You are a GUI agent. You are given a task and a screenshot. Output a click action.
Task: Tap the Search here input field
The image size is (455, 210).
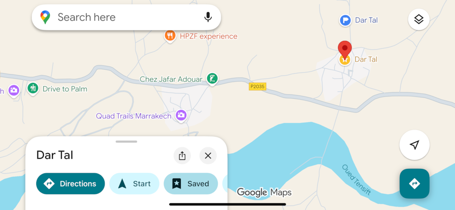pyautogui.click(x=126, y=17)
